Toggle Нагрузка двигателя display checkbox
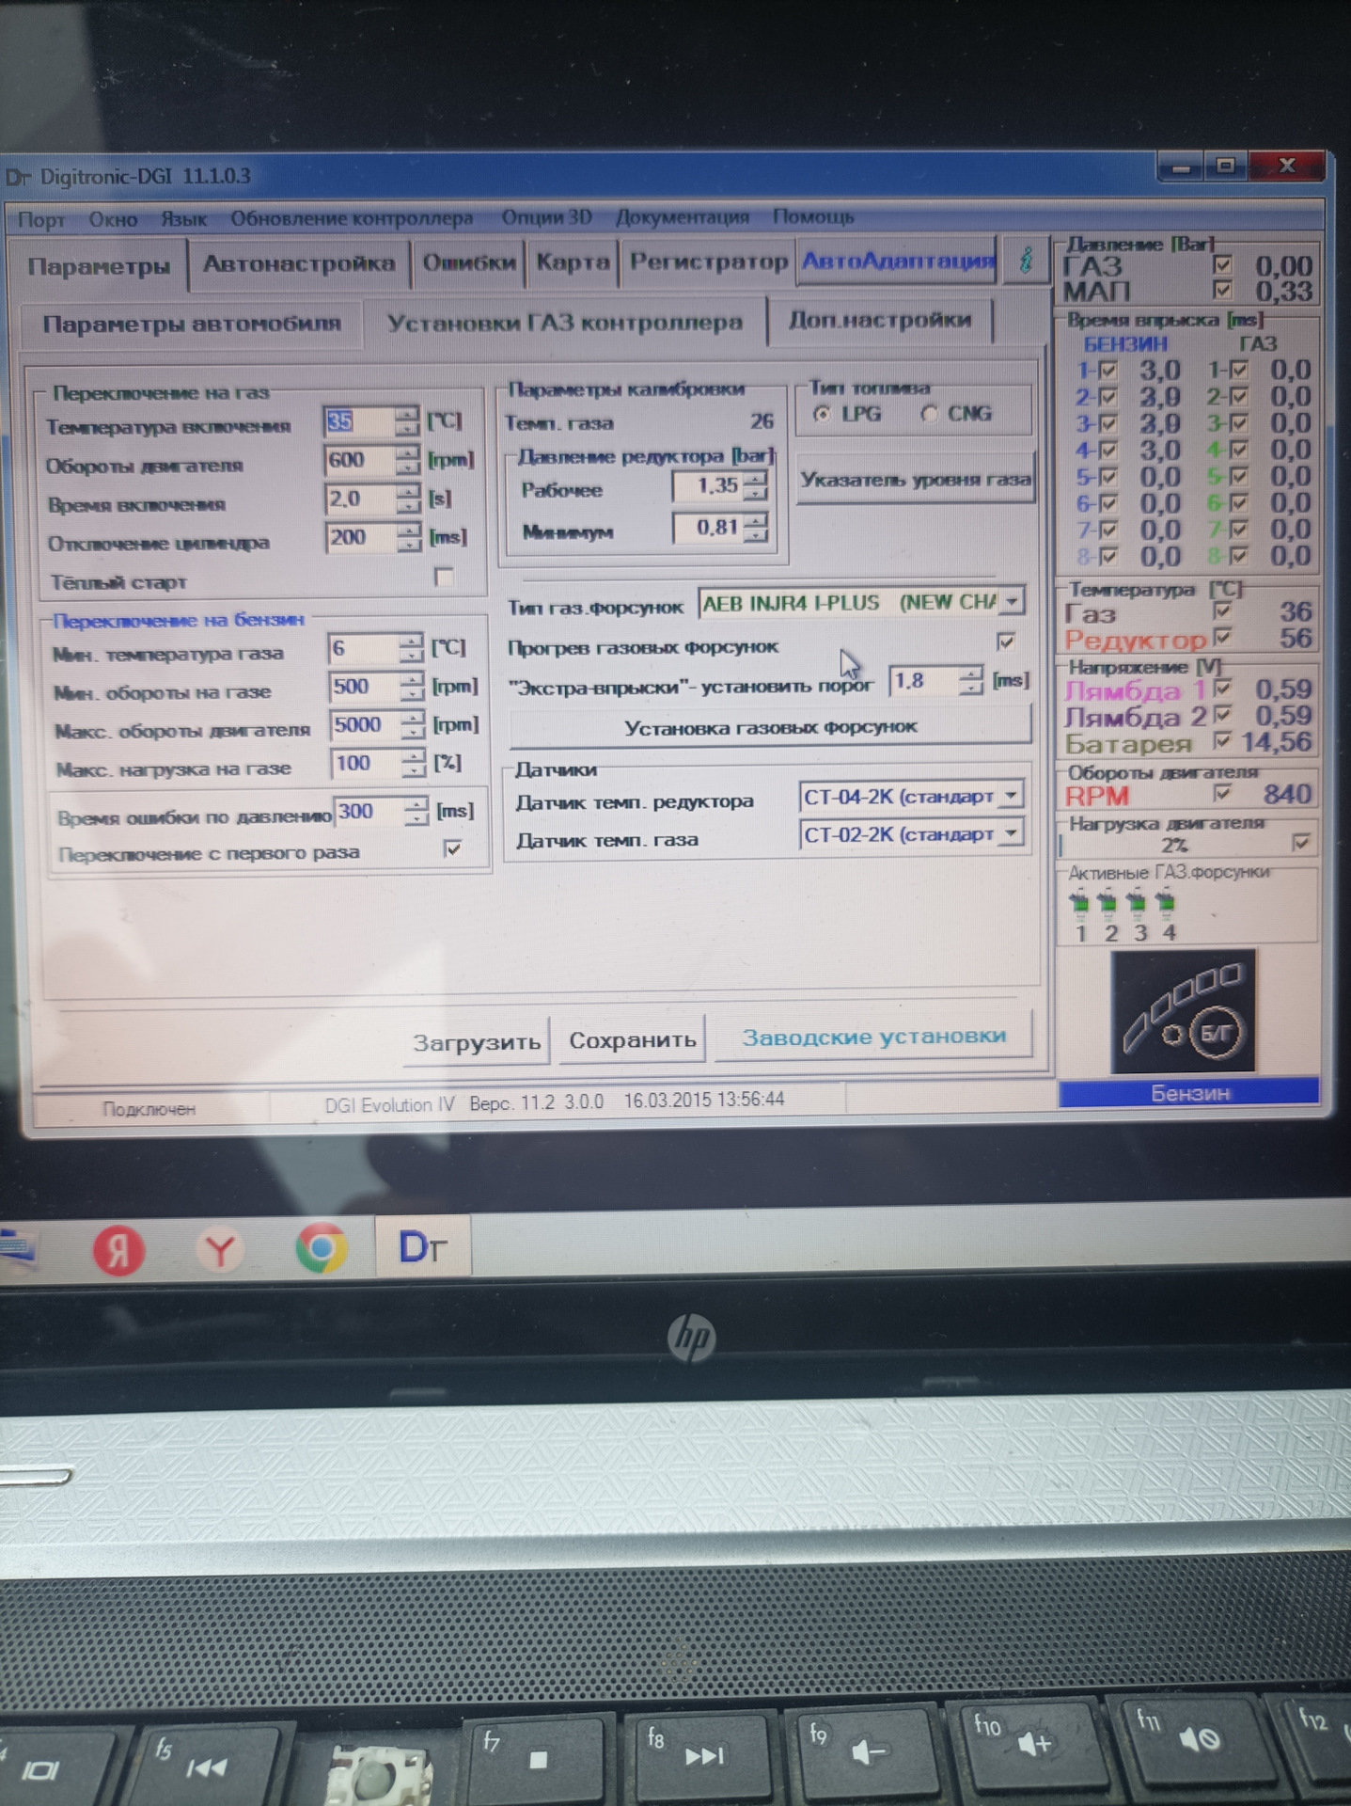Screen dimensions: 1351x1806 (x=1300, y=843)
